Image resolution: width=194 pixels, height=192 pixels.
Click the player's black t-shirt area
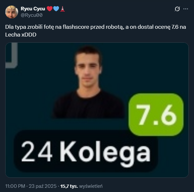89,105
